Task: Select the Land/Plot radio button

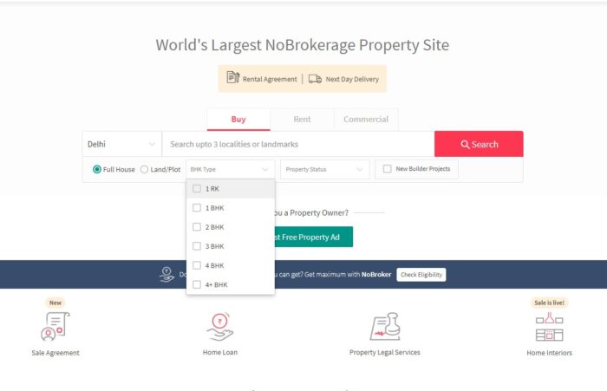Action: tap(145, 169)
